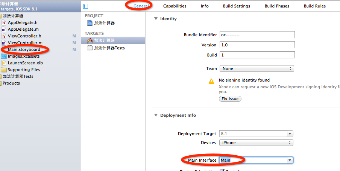Image resolution: width=340 pixels, height=171 pixels.
Task: Select LaunchScreen.xib in the navigator
Action: [x=25, y=63]
